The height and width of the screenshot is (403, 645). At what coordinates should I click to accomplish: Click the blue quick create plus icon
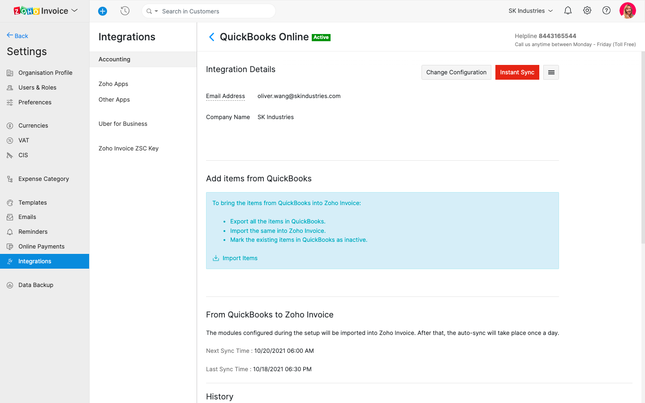click(103, 11)
